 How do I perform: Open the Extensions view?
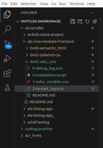pyautogui.click(x=7, y=73)
